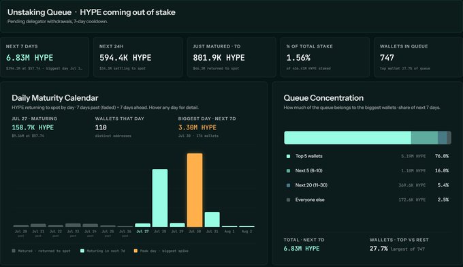Click the Jul 27 maturing bar
The image size is (463, 267).
coord(142,225)
